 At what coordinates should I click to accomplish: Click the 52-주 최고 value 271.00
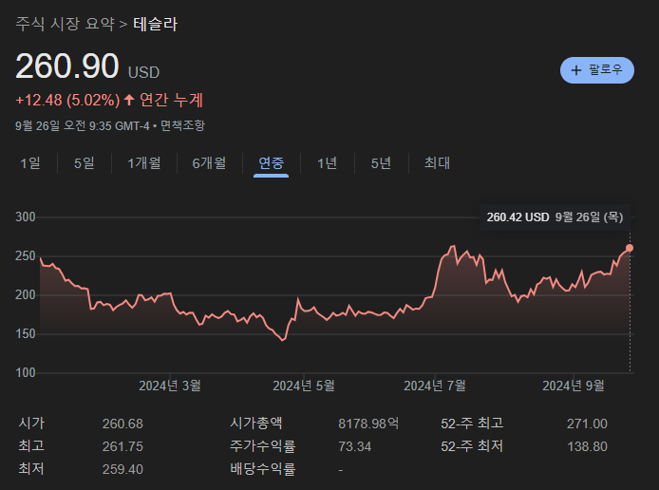(587, 424)
